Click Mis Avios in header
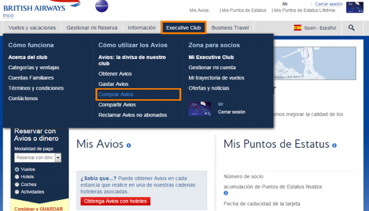The image size is (369, 211). (x=199, y=11)
